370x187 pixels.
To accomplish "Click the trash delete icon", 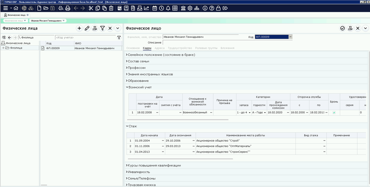I will coord(111,8).
